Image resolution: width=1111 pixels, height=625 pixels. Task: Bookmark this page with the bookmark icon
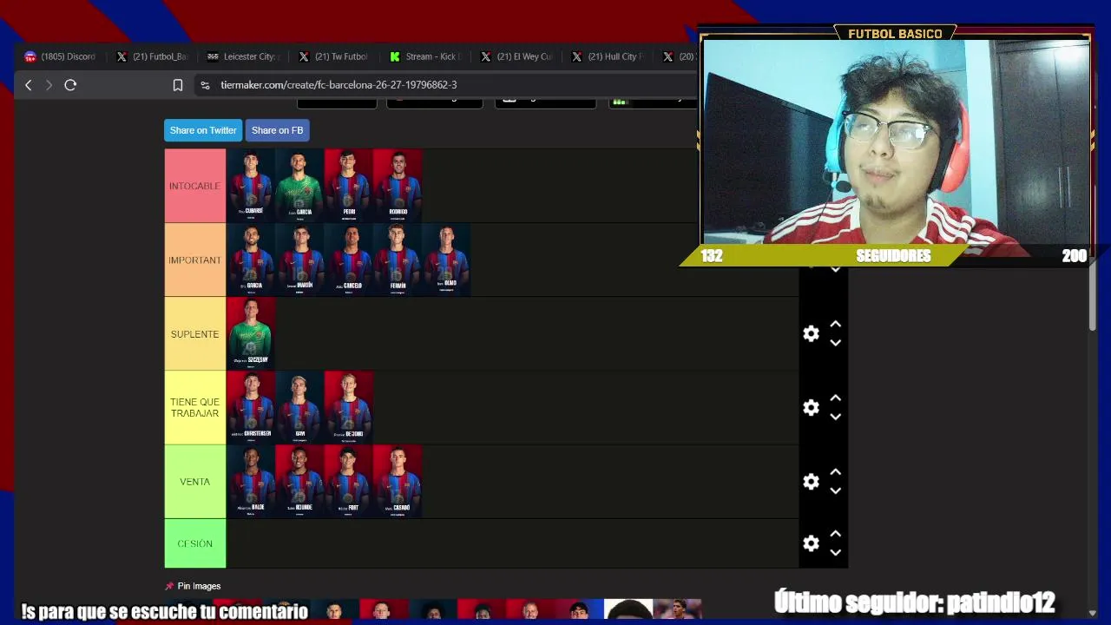coord(178,85)
